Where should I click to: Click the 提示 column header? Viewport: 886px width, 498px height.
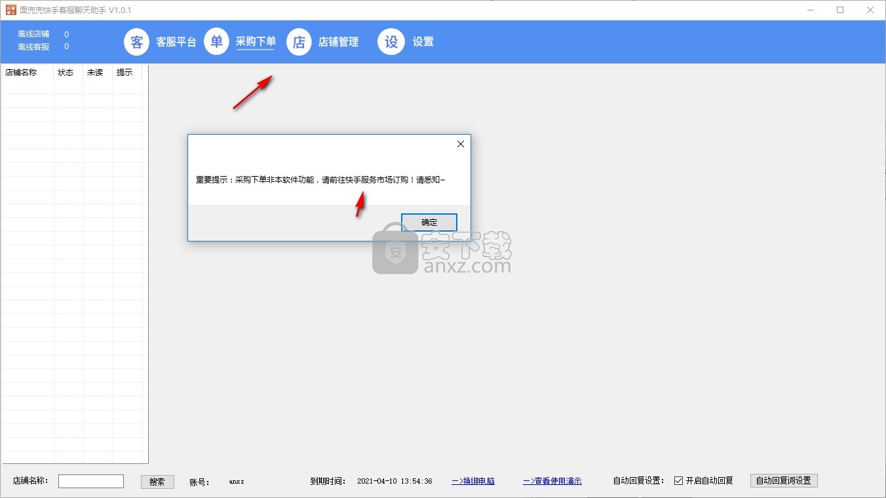pyautogui.click(x=127, y=73)
